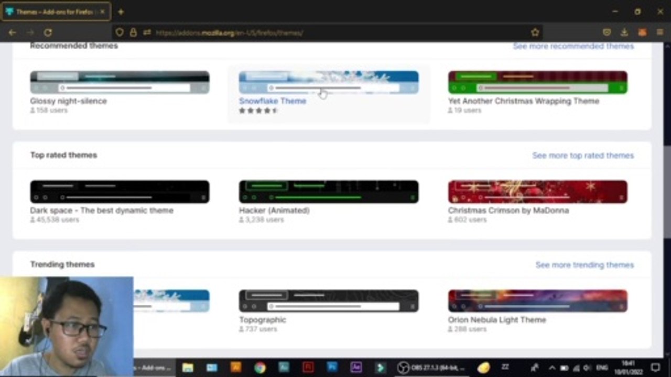Click the Hacker (Animated) title link
This screenshot has width=671, height=377.
coord(274,210)
